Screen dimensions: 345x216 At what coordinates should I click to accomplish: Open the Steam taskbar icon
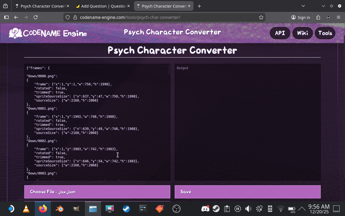tap(126, 209)
